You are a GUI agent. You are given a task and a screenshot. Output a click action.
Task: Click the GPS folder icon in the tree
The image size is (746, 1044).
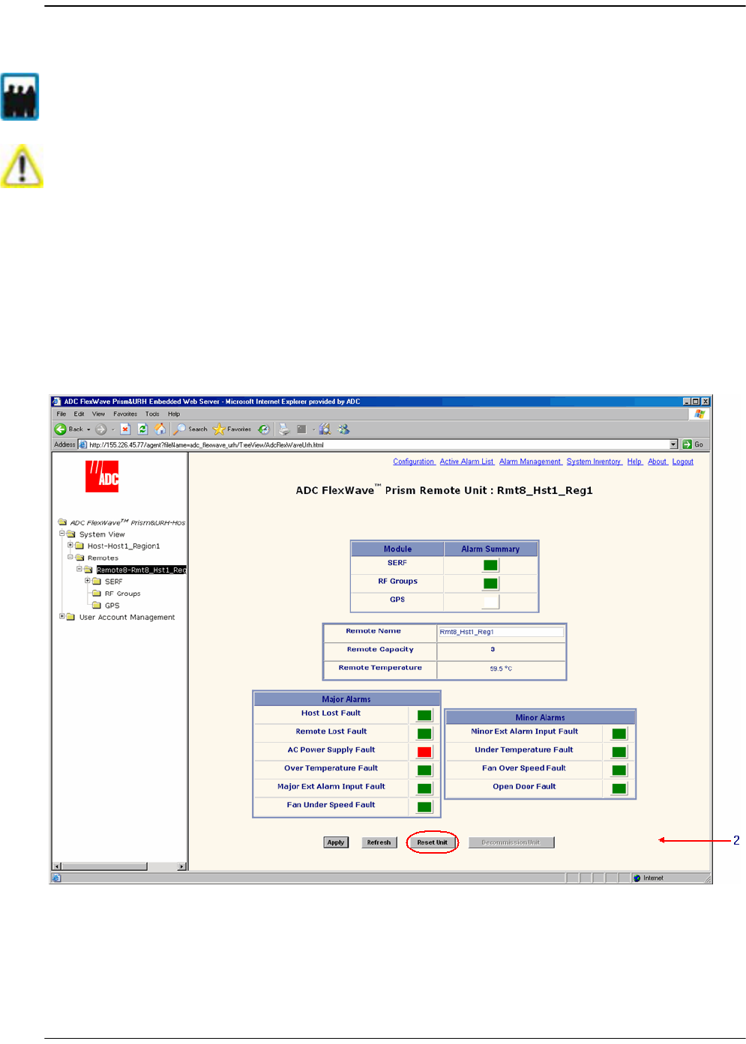click(96, 606)
